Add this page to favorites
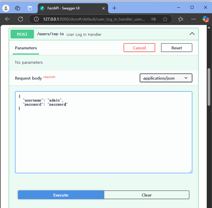Screen dimensions: 212x208 pos(165,19)
